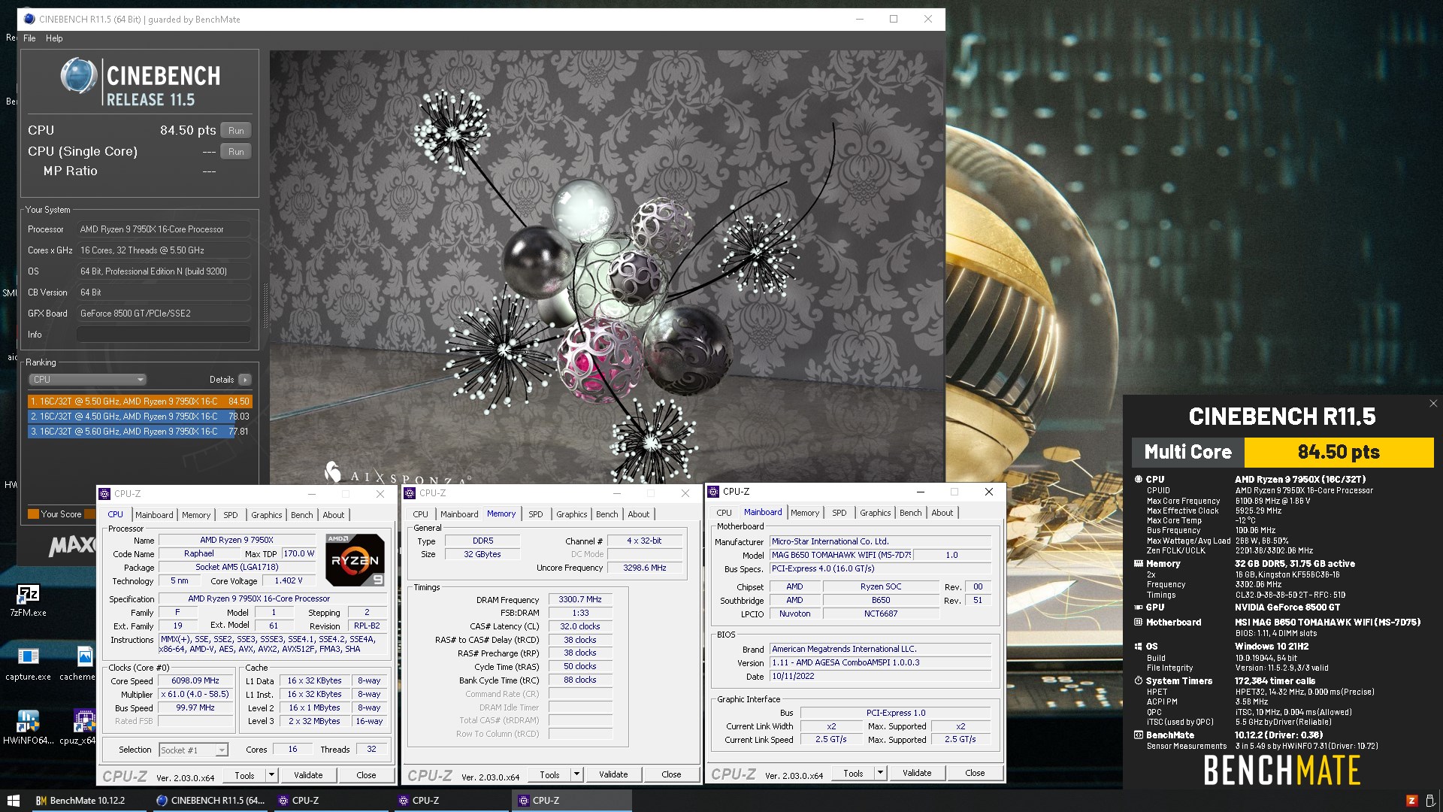Click the red Z tray icon
Viewport: 1443px width, 812px height.
click(x=1411, y=800)
